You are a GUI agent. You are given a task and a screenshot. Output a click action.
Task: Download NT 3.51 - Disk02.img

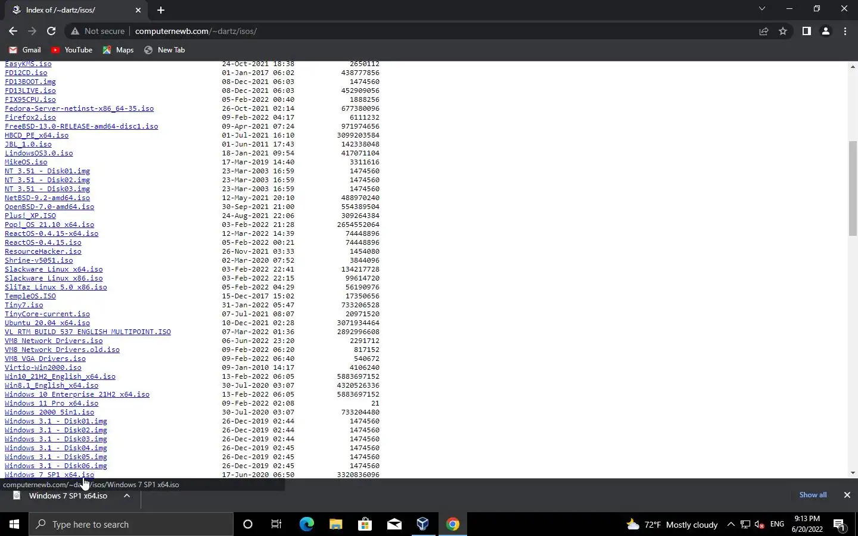[x=47, y=180]
